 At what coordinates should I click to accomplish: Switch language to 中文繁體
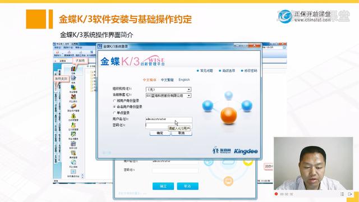point(167,80)
